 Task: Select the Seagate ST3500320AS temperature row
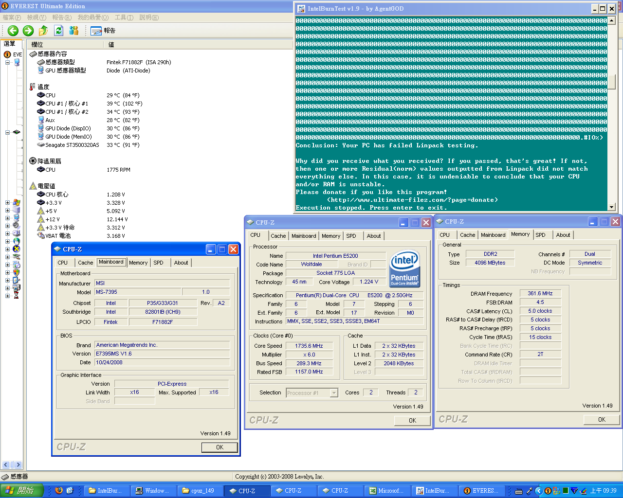click(88, 145)
